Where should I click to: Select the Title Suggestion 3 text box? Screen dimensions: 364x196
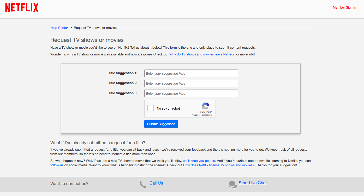191,93
